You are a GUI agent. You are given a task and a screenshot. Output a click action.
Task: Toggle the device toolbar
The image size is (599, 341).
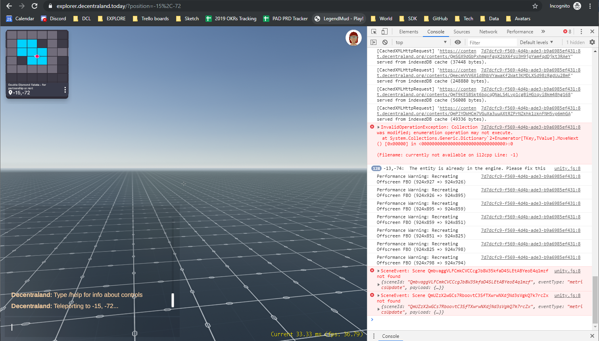(x=384, y=31)
